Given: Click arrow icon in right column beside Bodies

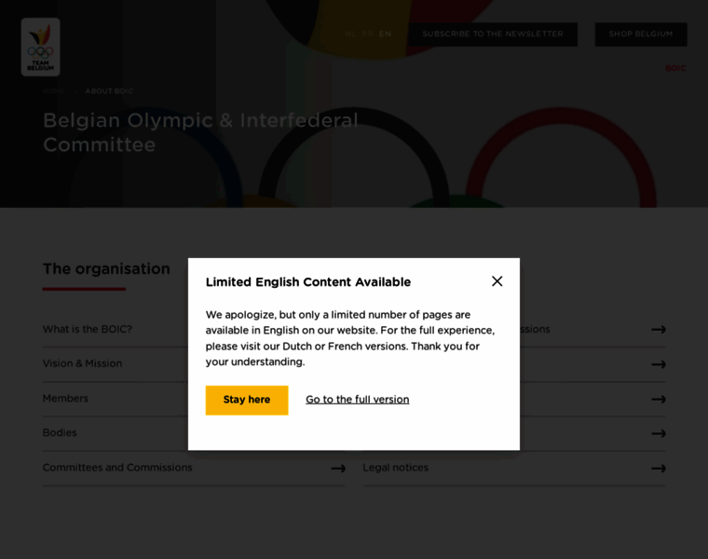Looking at the screenshot, I should click(659, 433).
